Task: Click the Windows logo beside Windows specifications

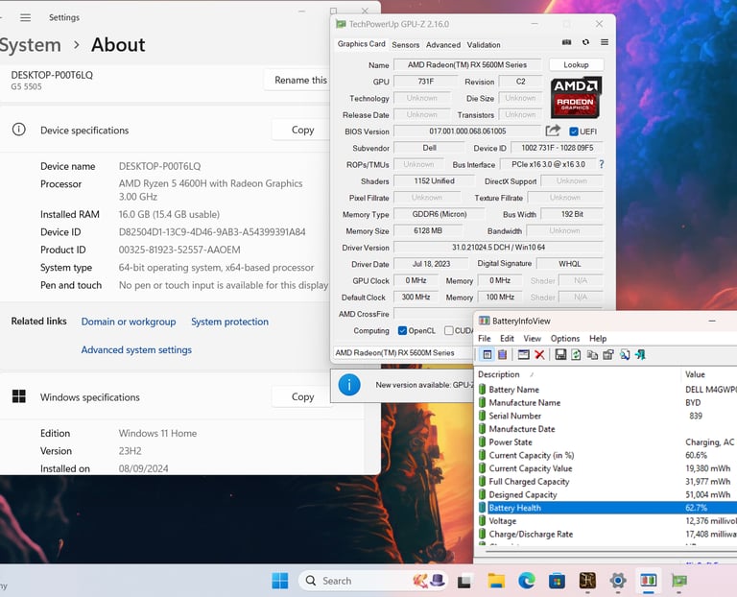Action: (x=19, y=396)
